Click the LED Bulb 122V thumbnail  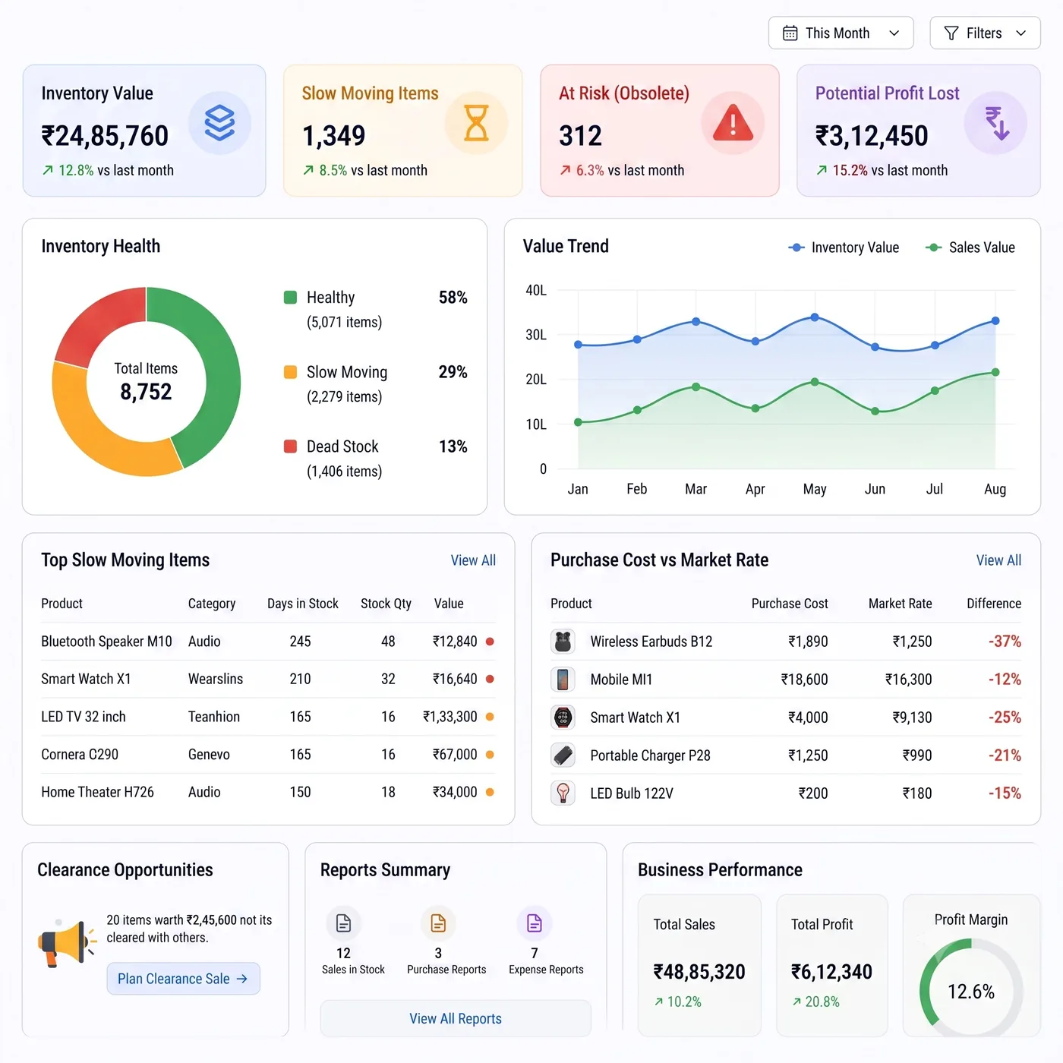[563, 793]
